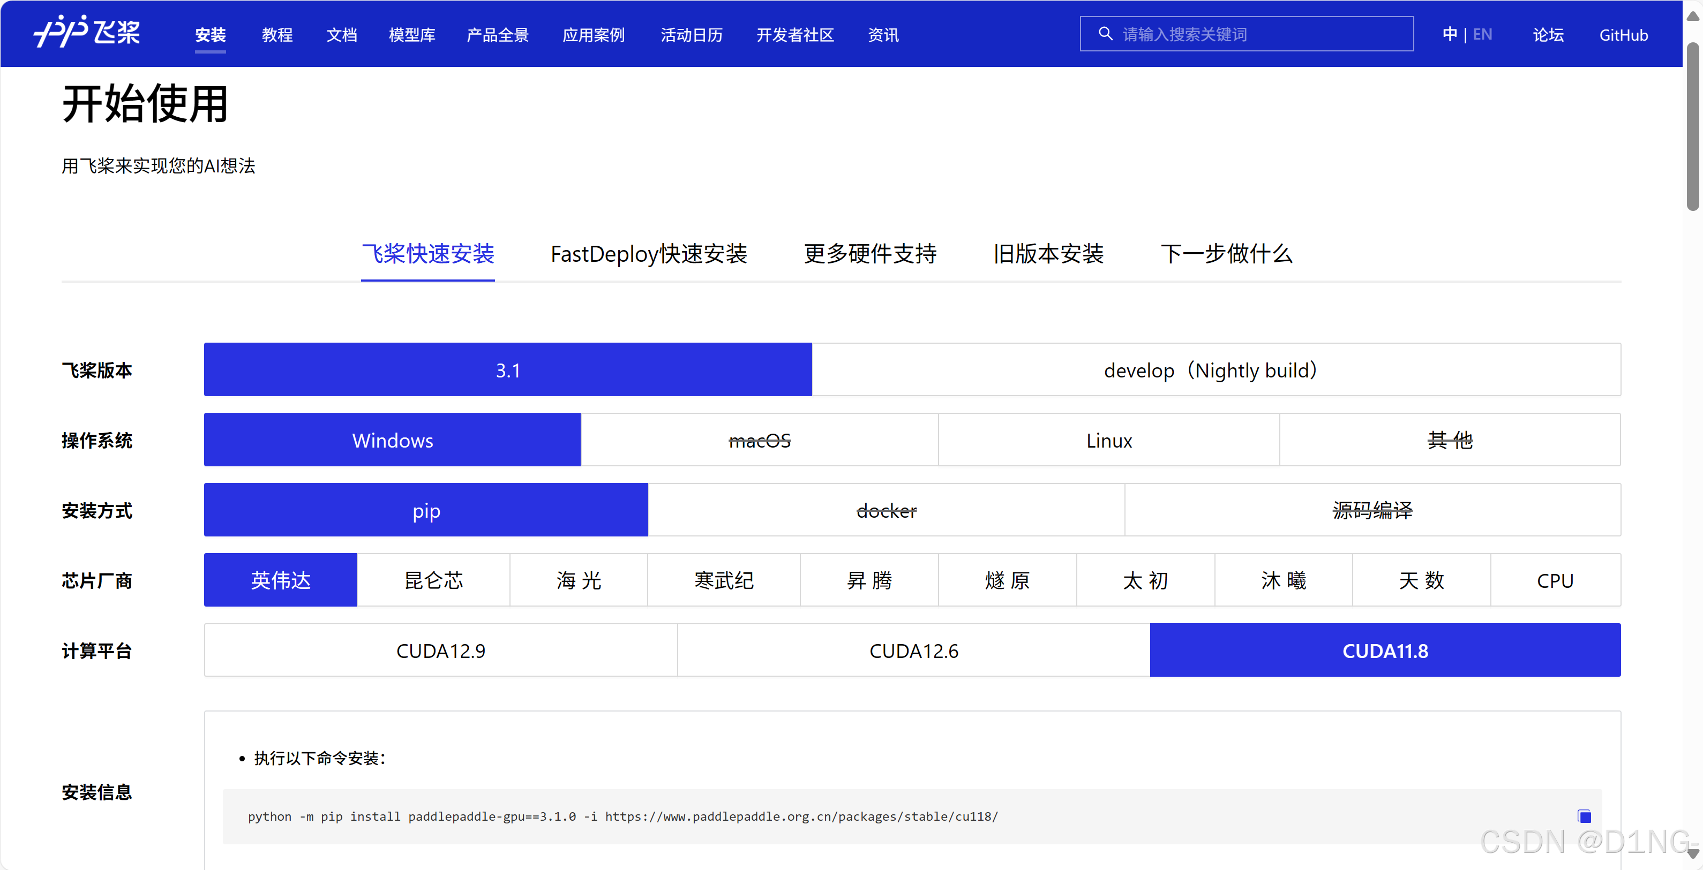Switch interface language to EN
Image resolution: width=1703 pixels, height=870 pixels.
(x=1483, y=34)
